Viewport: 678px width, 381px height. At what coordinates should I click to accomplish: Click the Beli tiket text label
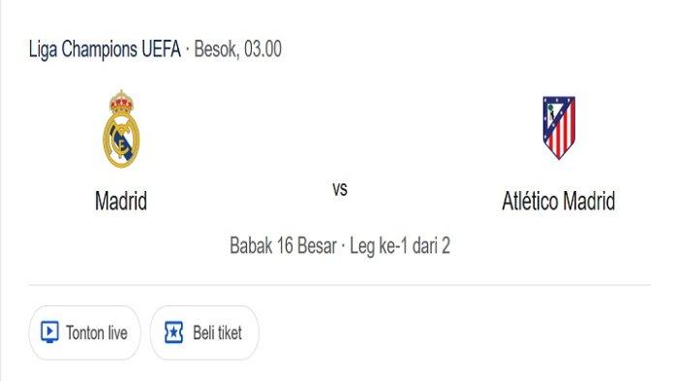pyautogui.click(x=218, y=333)
